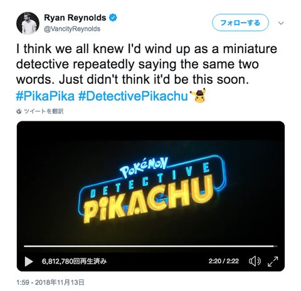Click the globe icon beside ツイートを翻訳
The width and height of the screenshot is (301, 291).
pos(19,111)
